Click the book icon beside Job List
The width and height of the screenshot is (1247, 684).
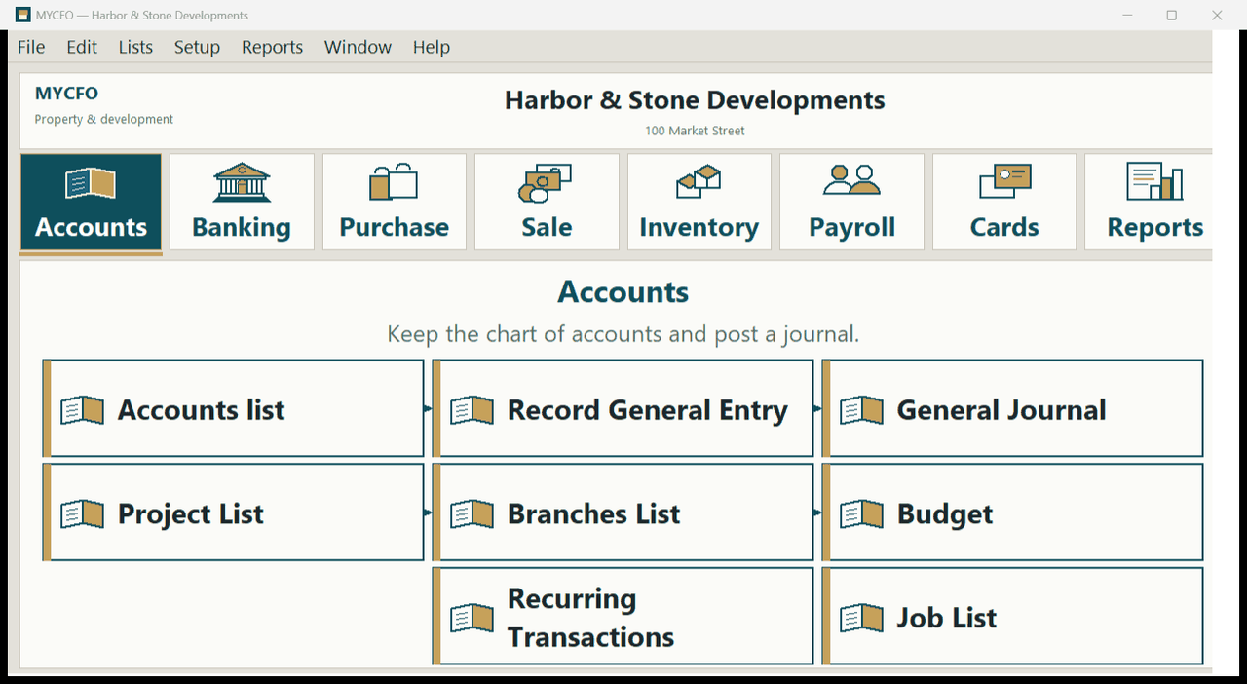862,618
